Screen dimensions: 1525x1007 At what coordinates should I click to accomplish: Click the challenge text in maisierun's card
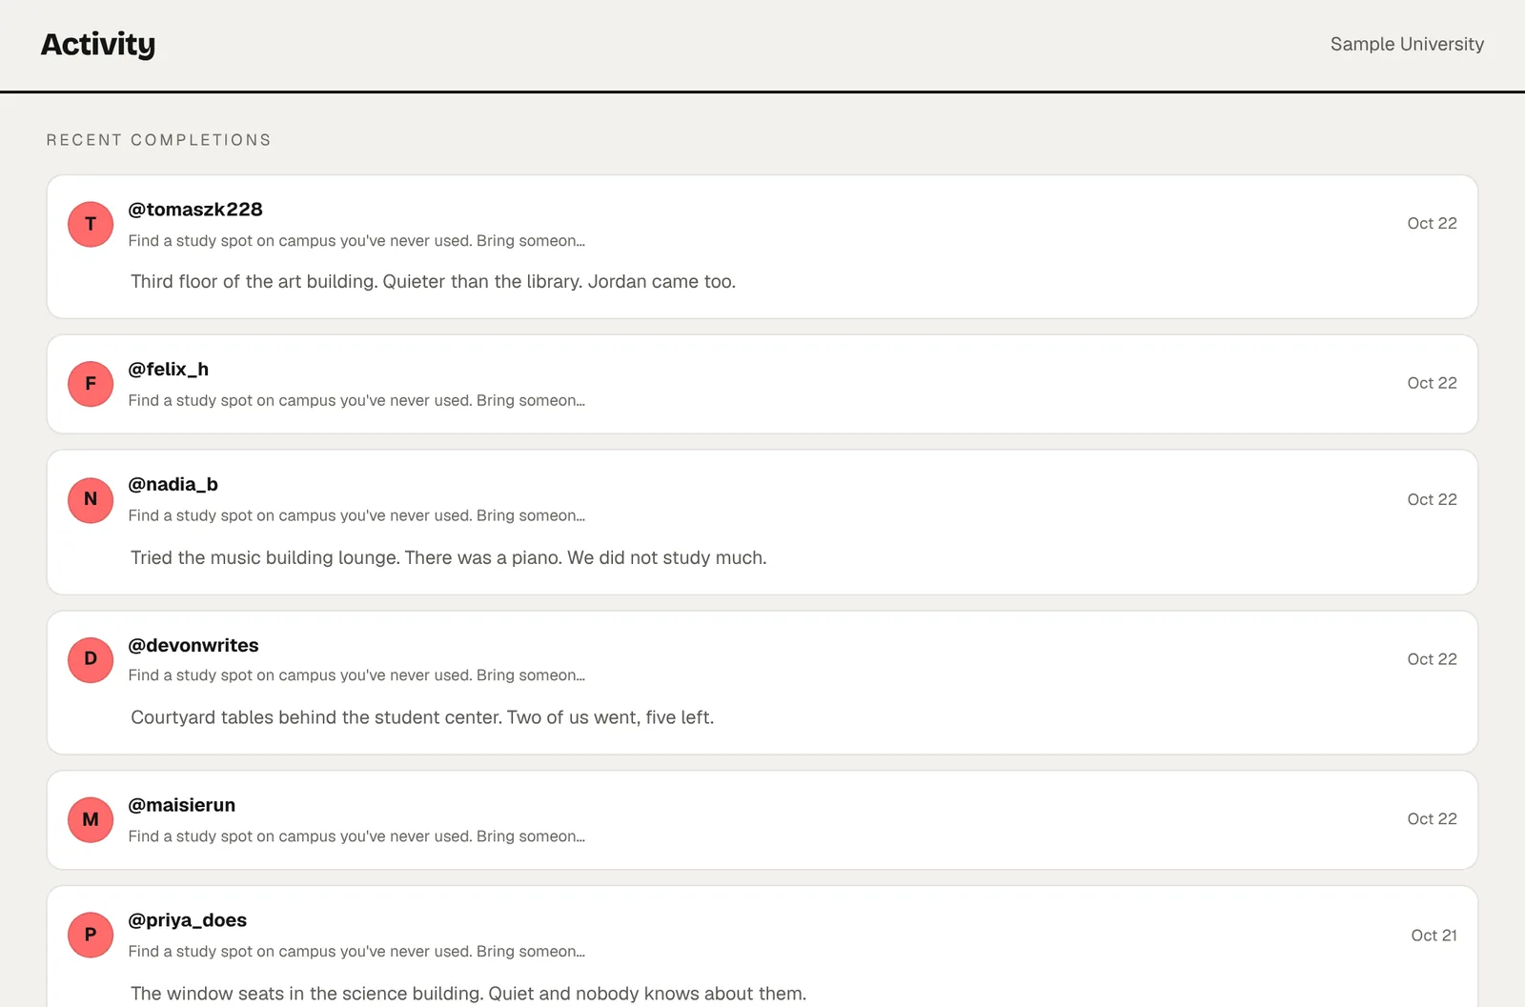tap(356, 836)
